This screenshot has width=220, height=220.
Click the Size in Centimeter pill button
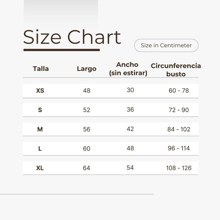[166, 45]
